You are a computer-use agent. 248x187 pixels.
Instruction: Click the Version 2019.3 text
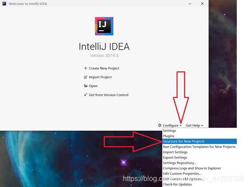click(x=104, y=55)
